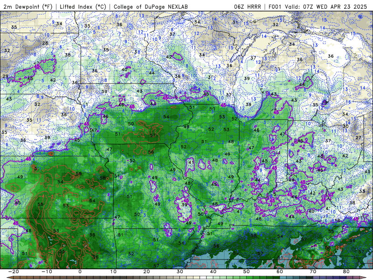Click the "F001 Valid: 07Z WED APR 23 2025" text
The image size is (373, 280).
318,7
